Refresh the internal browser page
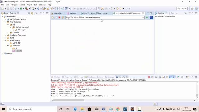 (63, 17)
